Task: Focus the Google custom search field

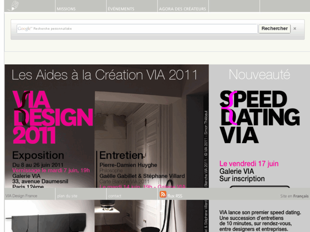Action: [137, 29]
